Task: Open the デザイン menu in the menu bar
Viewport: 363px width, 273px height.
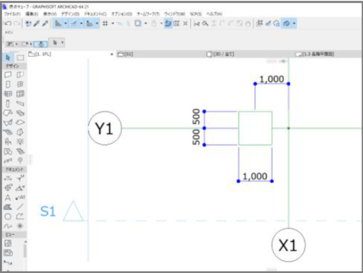Action: pyautogui.click(x=70, y=14)
